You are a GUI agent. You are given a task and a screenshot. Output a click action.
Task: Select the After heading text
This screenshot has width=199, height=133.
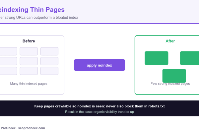coord(170,41)
